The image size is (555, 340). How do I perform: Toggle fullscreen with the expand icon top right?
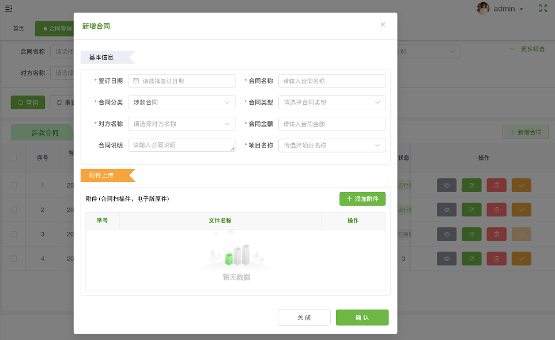point(542,8)
